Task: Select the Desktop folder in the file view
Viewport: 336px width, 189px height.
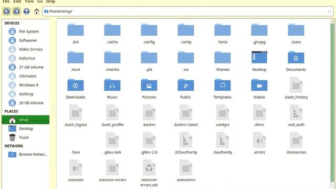Action: click(259, 57)
